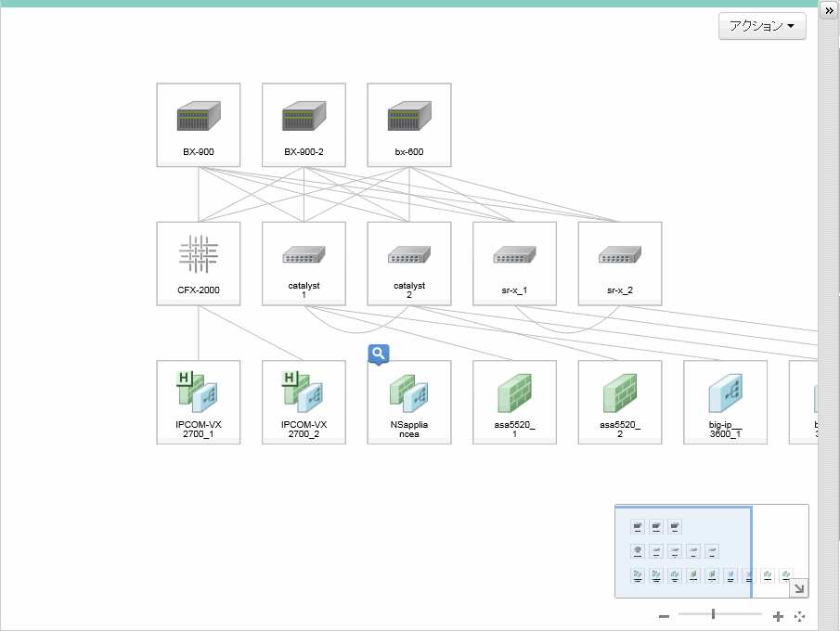The width and height of the screenshot is (840, 631).
Task: Click the fit-to-screen icon beside zoom plus
Action: pos(800,616)
